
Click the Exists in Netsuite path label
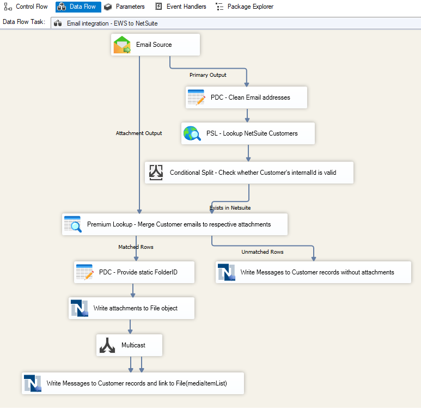pyautogui.click(x=230, y=208)
